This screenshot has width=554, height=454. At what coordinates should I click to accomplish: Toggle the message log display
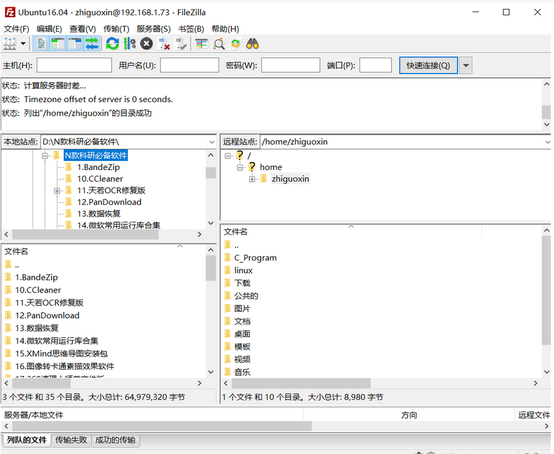[x=41, y=44]
